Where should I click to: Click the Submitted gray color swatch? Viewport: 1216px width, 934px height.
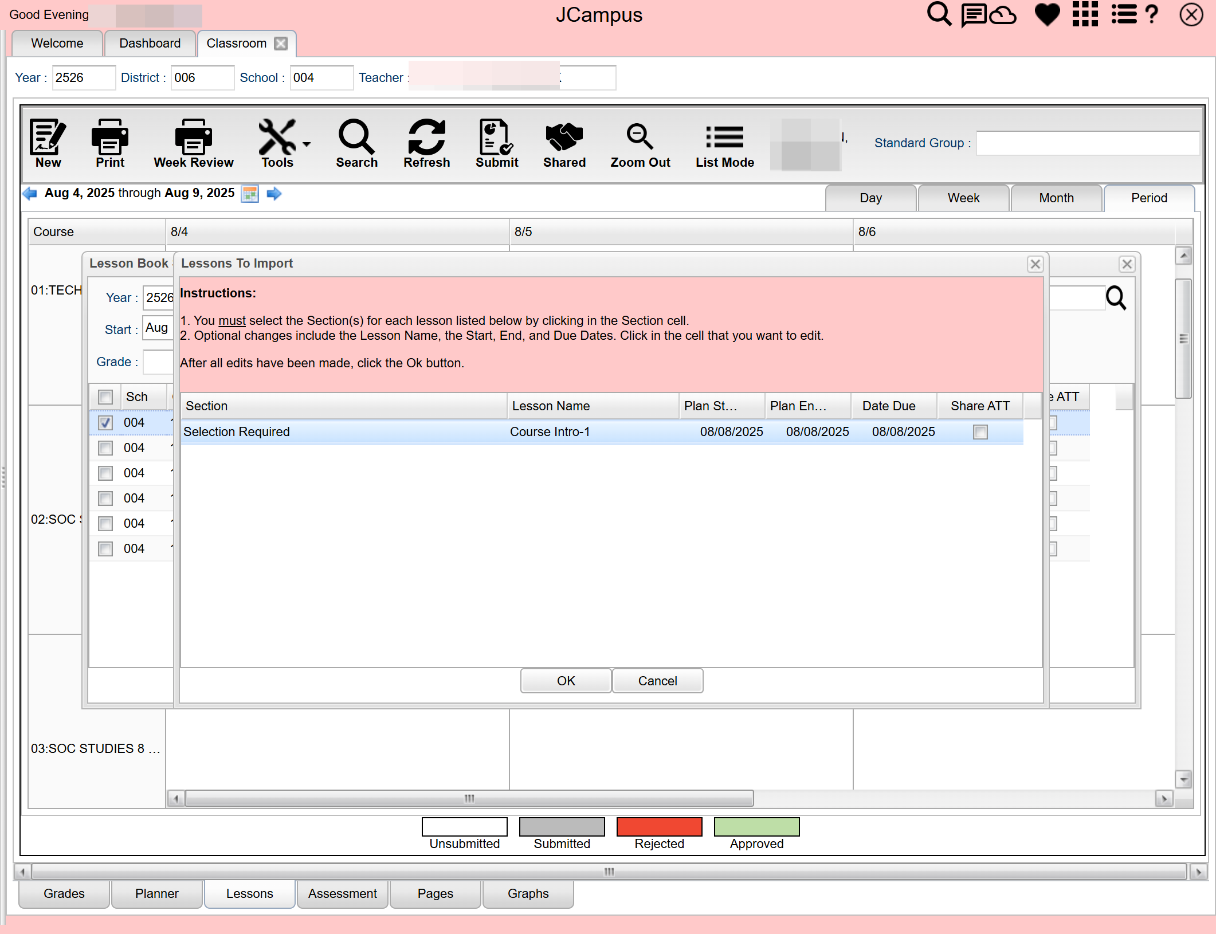click(x=562, y=826)
